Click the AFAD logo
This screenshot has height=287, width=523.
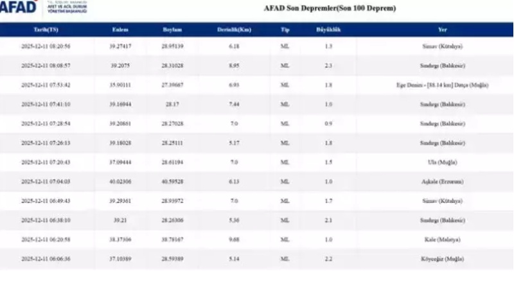(x=19, y=9)
